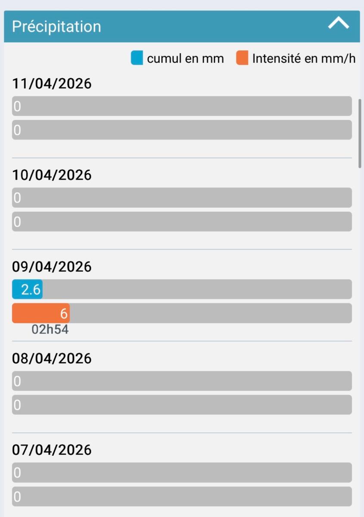
Task: Tap the blue 2.6 cumul bar
Action: tap(27, 290)
